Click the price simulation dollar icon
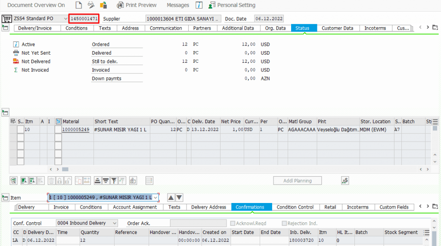 345,181
